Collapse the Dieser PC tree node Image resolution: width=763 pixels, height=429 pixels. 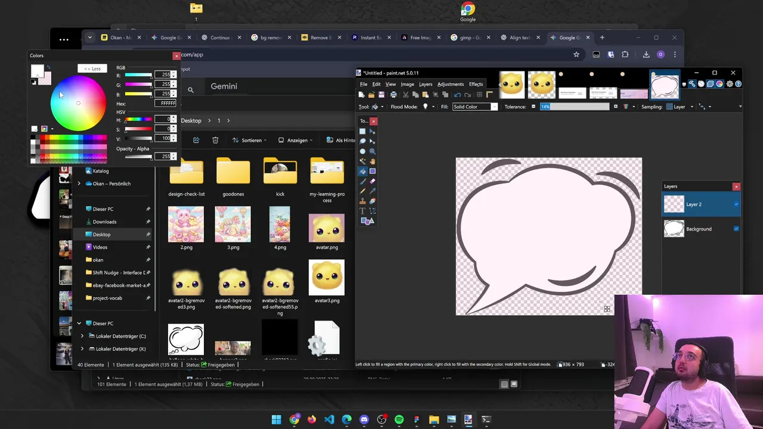[79, 324]
